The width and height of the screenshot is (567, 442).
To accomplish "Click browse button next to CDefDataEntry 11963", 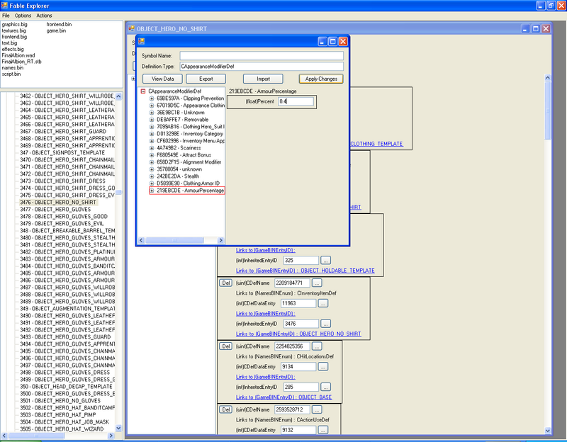I will [323, 303].
